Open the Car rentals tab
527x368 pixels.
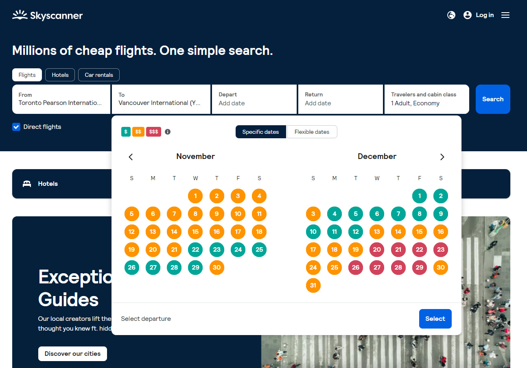pos(98,75)
